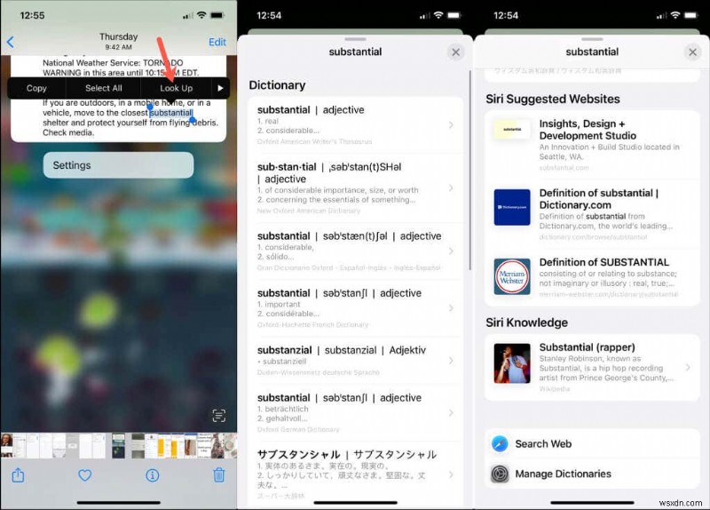Tap the Live Text scan icon

tap(218, 415)
